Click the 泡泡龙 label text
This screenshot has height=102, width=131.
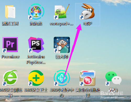tap(36, 23)
